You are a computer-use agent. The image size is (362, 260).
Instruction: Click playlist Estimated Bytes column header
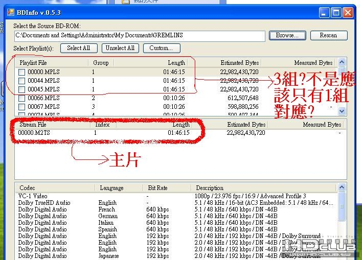(224, 63)
